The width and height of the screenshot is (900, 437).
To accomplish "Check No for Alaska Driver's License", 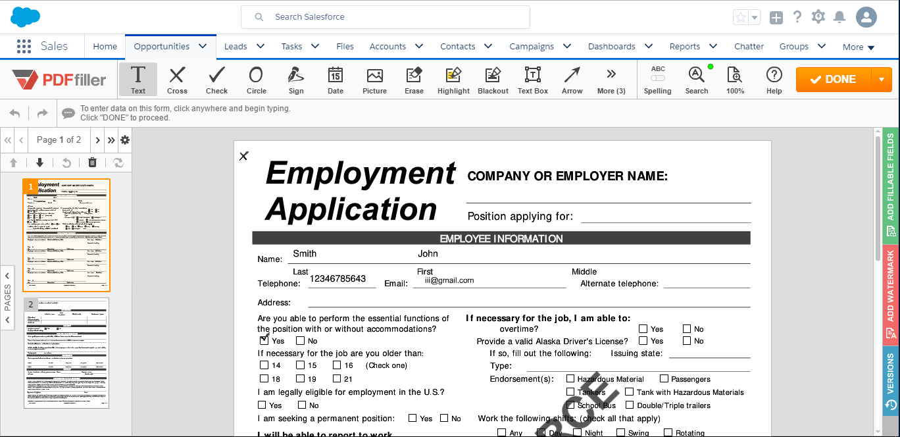I will [687, 340].
